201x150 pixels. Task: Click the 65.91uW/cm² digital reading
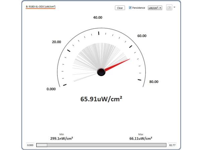[x=101, y=99]
